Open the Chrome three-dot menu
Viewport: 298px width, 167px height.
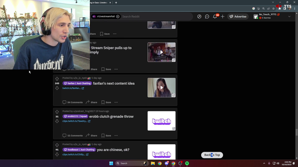coord(295,8)
